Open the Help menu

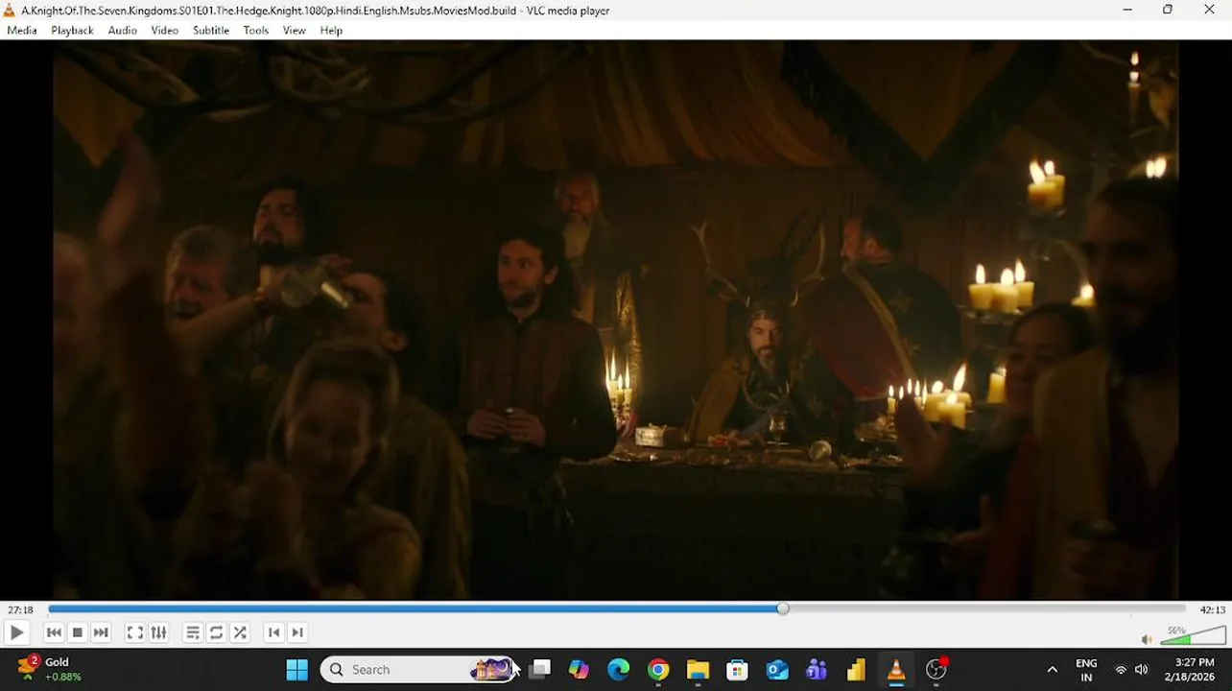pos(331,31)
